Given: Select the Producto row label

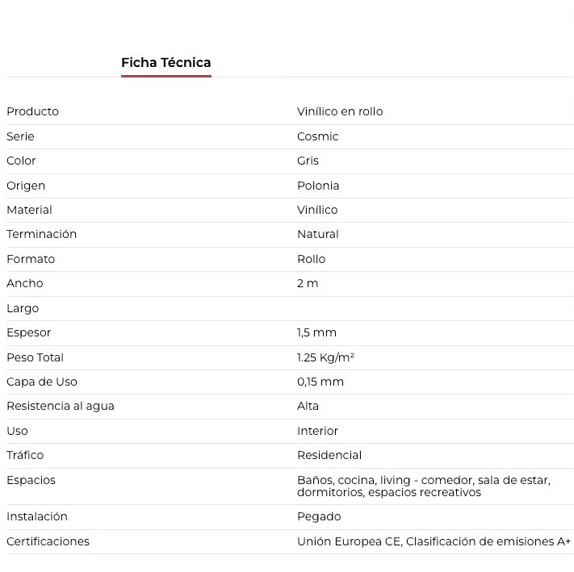Looking at the screenshot, I should point(32,111).
